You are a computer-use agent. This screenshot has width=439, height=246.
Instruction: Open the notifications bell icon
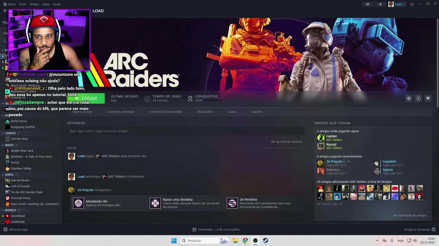pyautogui.click(x=380, y=4)
